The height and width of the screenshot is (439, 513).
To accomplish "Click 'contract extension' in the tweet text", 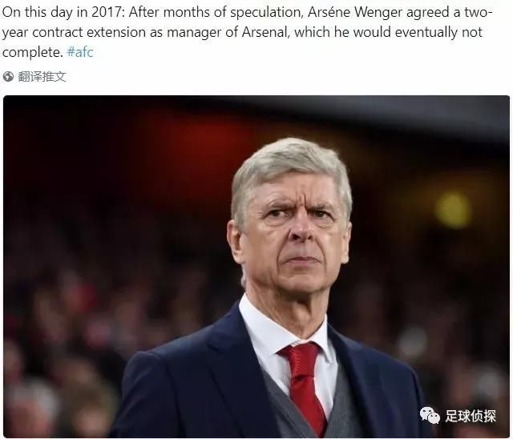I will point(89,32).
